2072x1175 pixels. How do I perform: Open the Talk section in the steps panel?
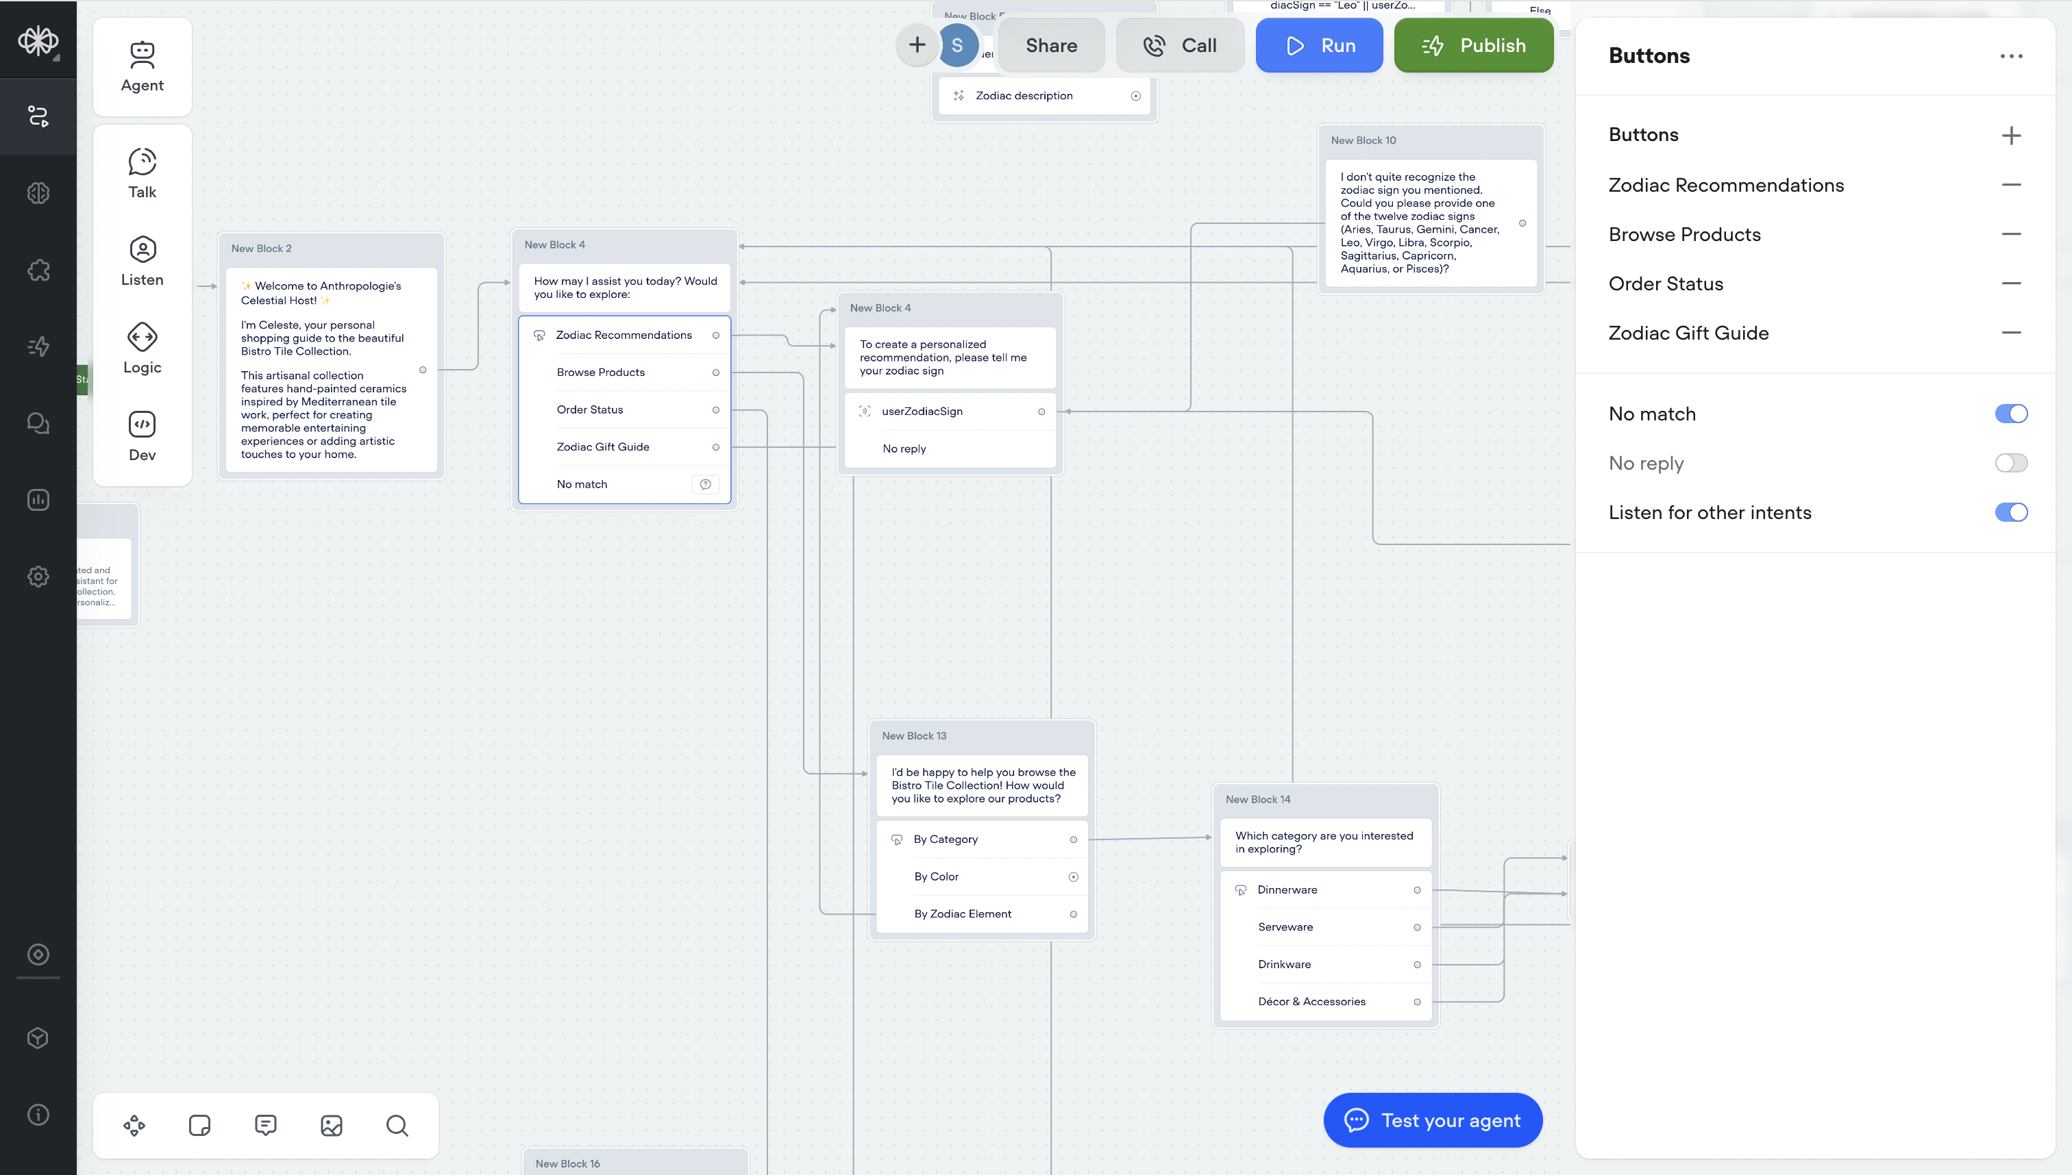coord(142,172)
